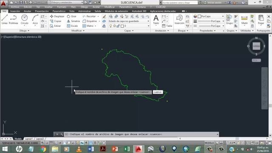Close the command line with its X
The width and height of the screenshot is (272, 153).
pos(57,134)
